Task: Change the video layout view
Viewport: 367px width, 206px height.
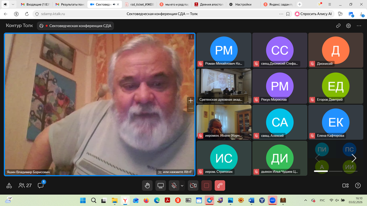Action: point(345,185)
